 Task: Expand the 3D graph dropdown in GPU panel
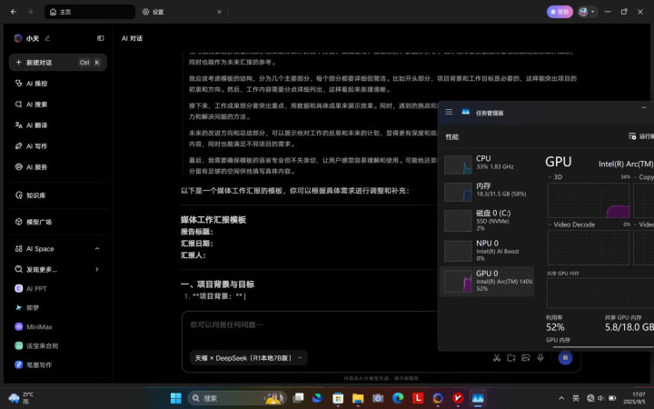click(x=551, y=177)
